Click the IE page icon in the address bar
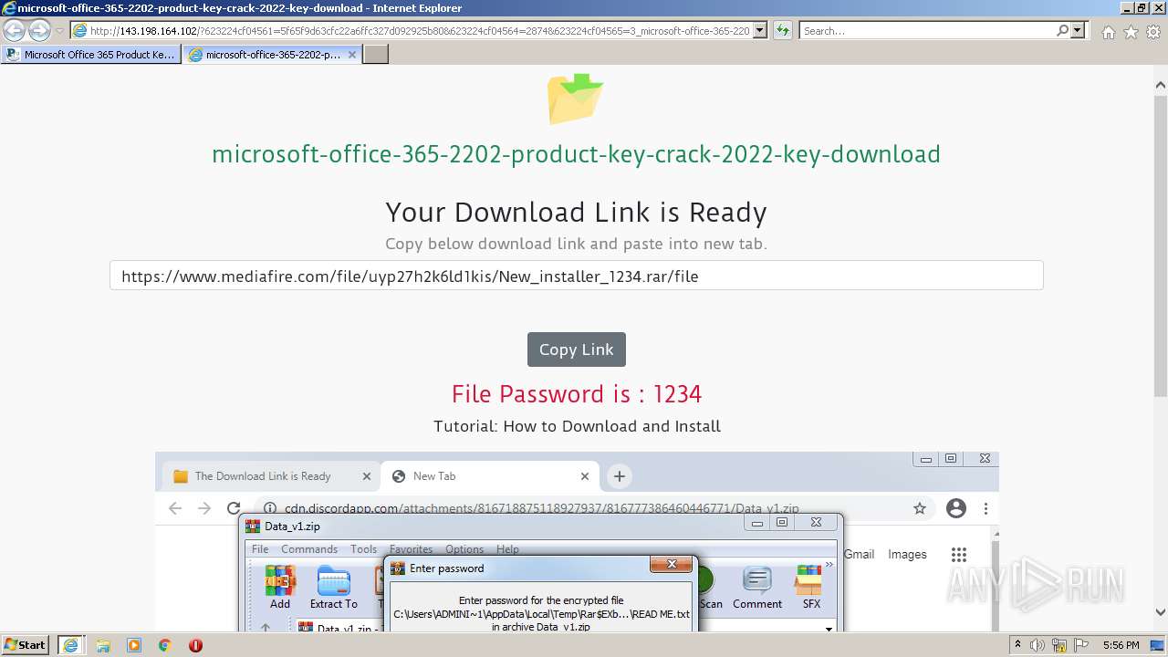The width and height of the screenshot is (1168, 657). point(79,31)
